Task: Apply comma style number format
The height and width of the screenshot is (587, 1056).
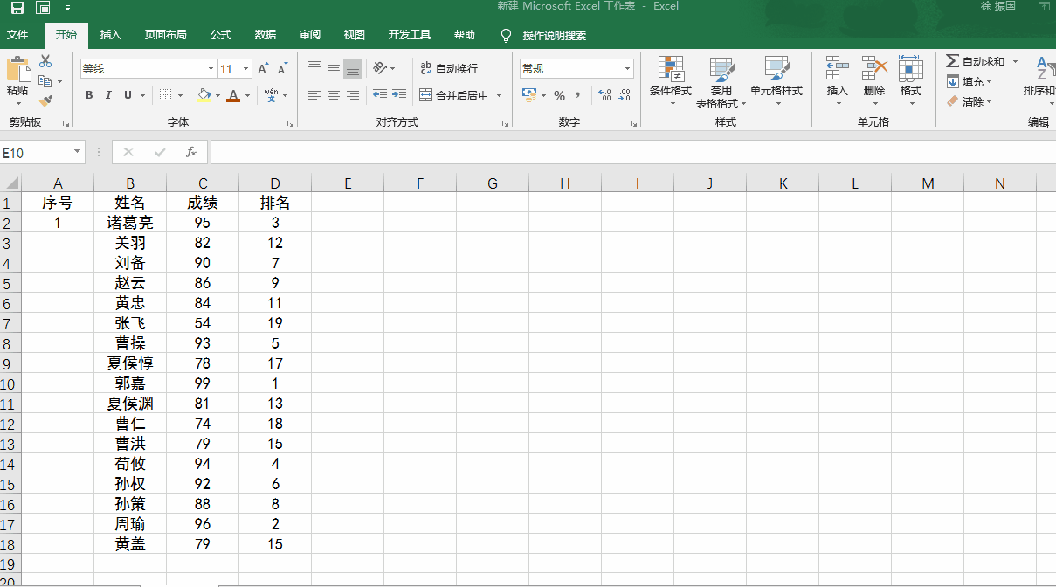Action: click(578, 95)
